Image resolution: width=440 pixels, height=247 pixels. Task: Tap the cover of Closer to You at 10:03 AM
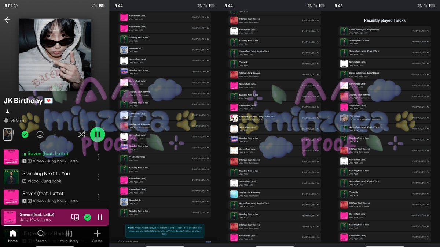click(344, 31)
